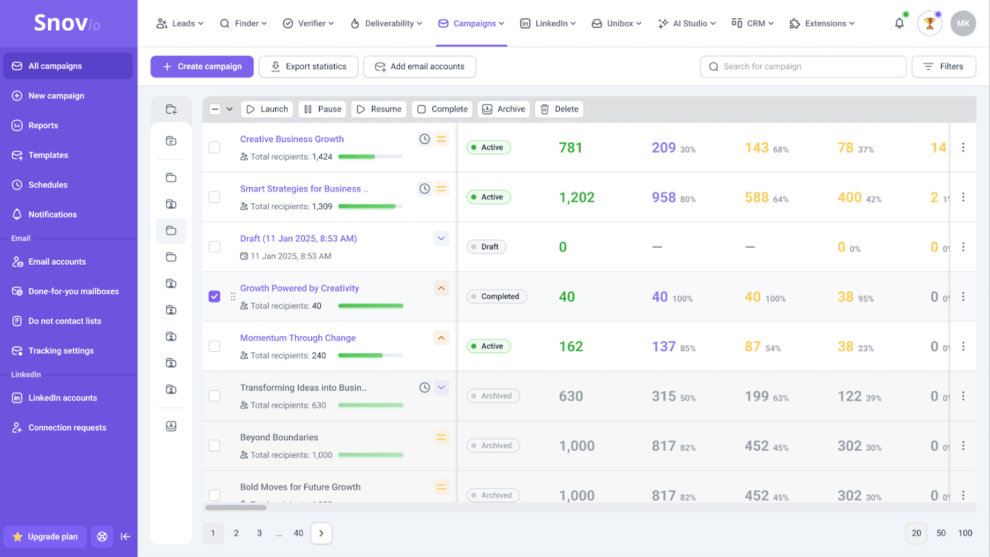The image size is (990, 557).
Task: Open the help lifebuoy icon
Action: tap(102, 537)
